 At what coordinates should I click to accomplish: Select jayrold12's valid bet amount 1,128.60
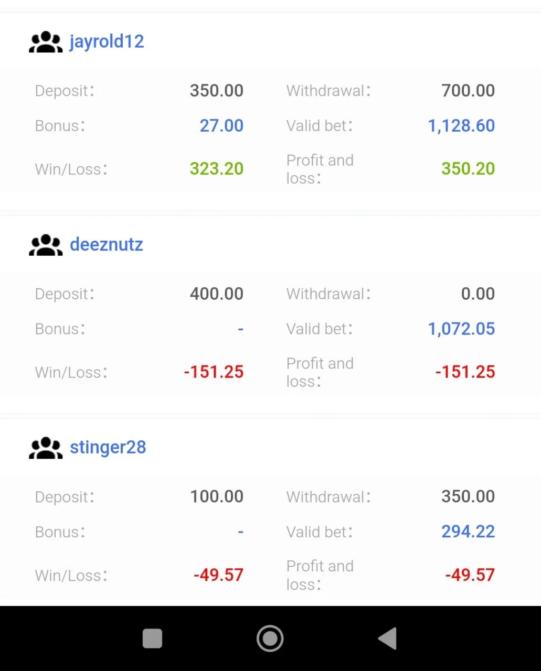(x=461, y=126)
